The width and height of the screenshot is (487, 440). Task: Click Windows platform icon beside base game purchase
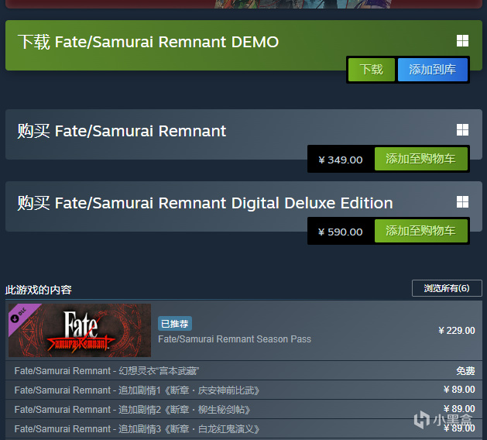[462, 130]
